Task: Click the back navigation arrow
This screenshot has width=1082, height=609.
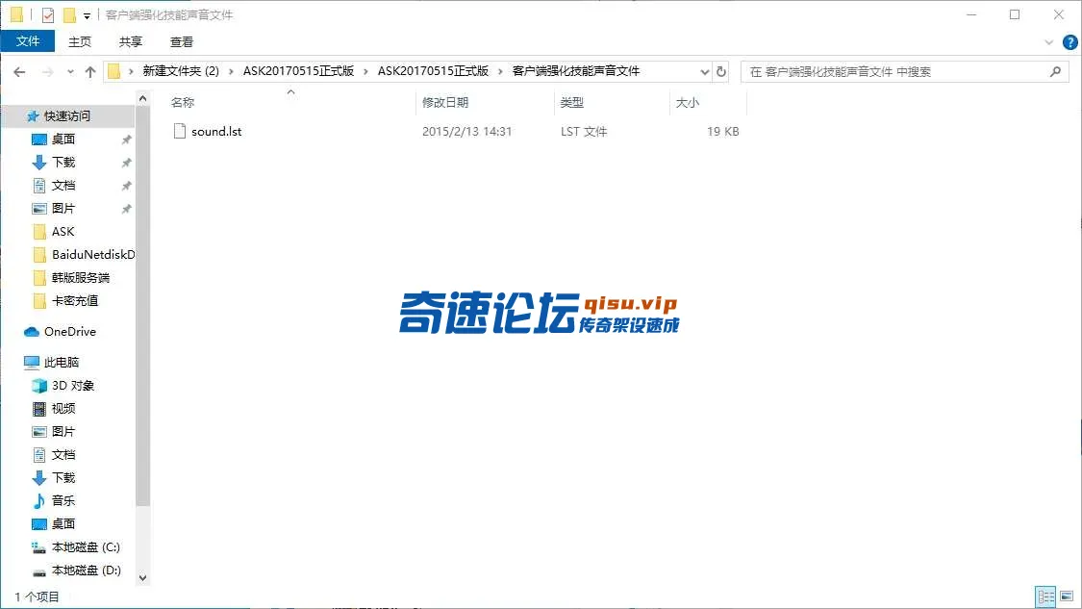Action: (x=19, y=72)
